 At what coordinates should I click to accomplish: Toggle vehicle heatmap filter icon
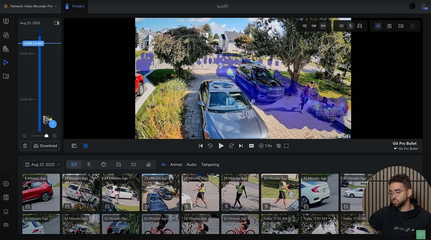360,26
